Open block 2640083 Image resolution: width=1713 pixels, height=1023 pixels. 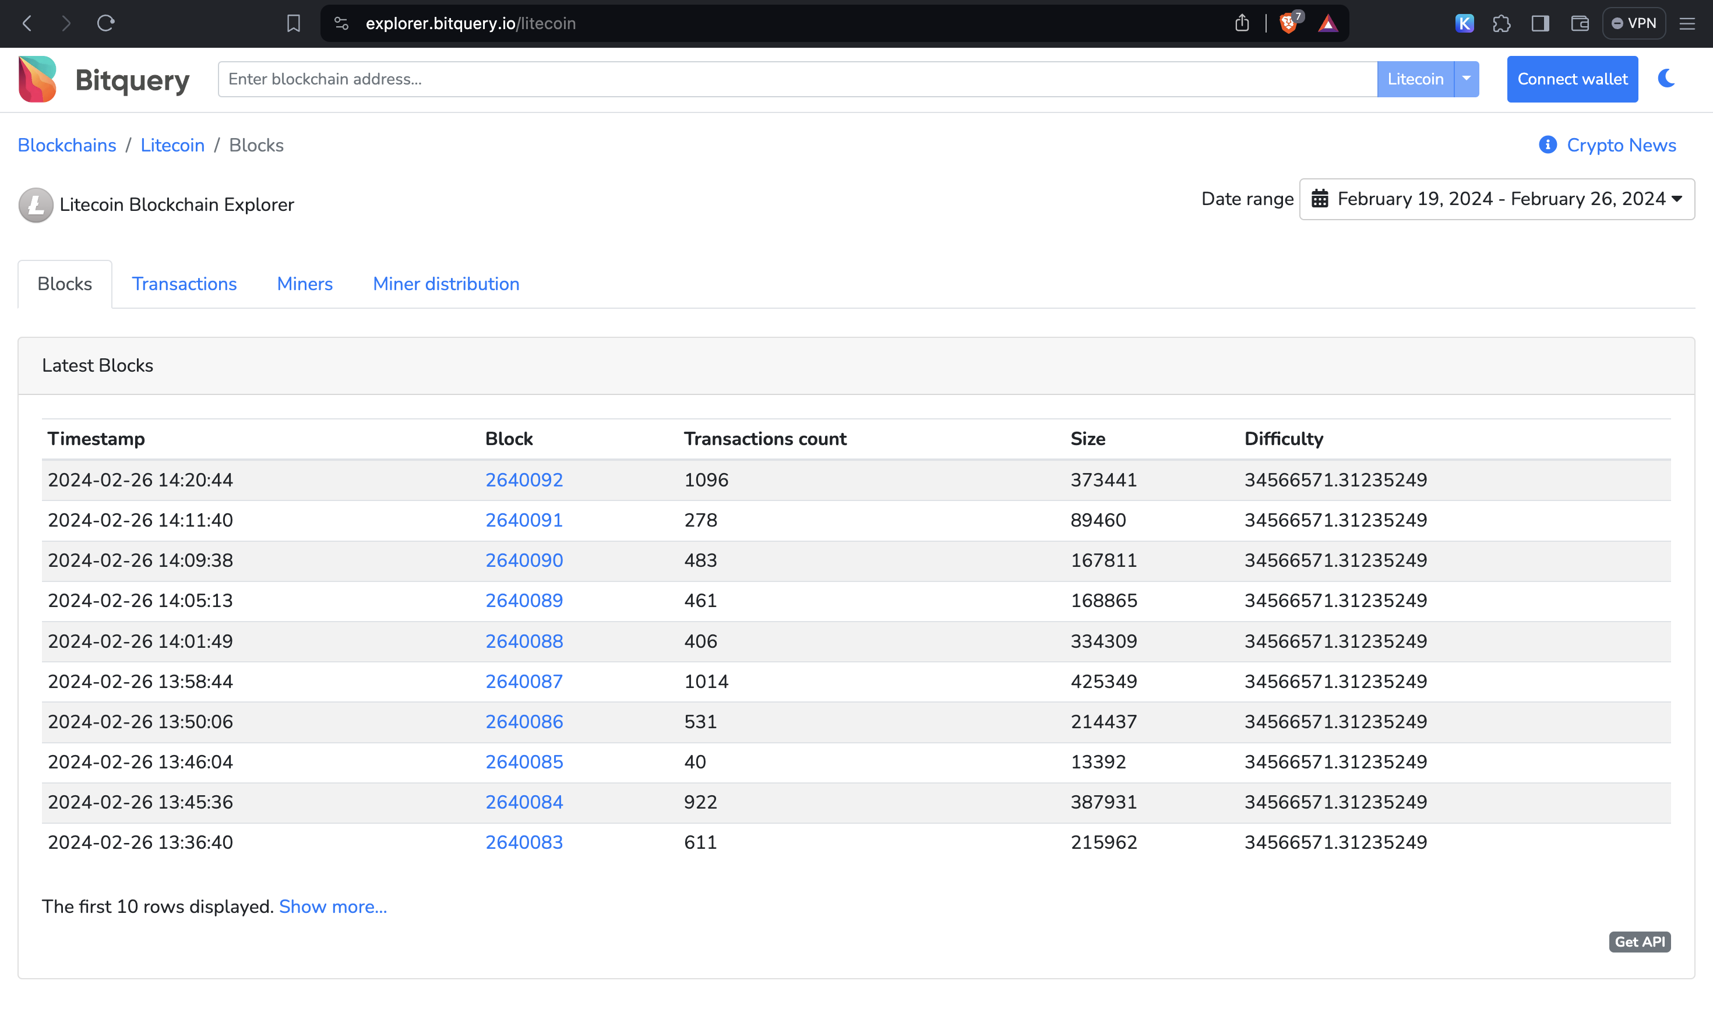(x=524, y=842)
